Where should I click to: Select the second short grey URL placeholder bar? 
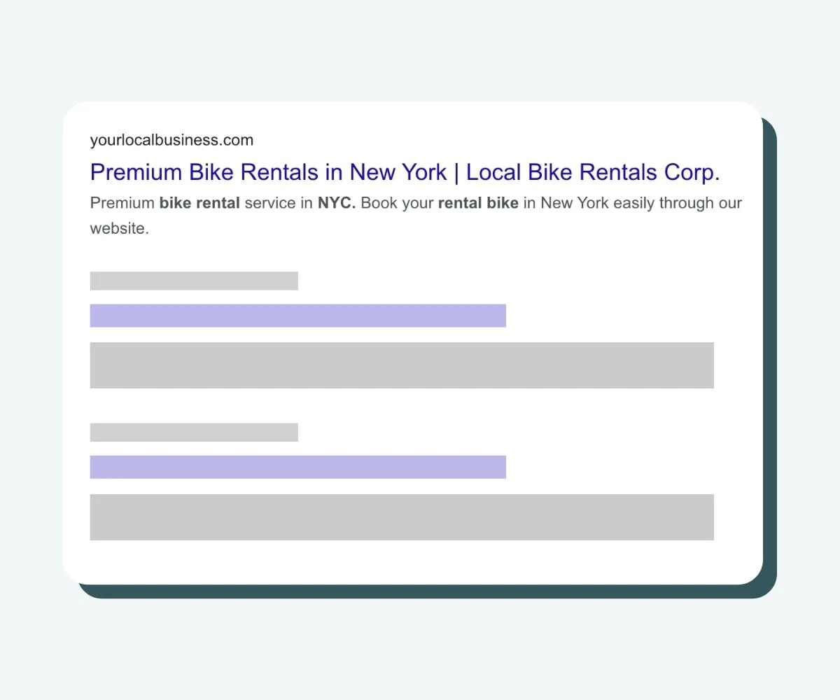click(x=194, y=433)
